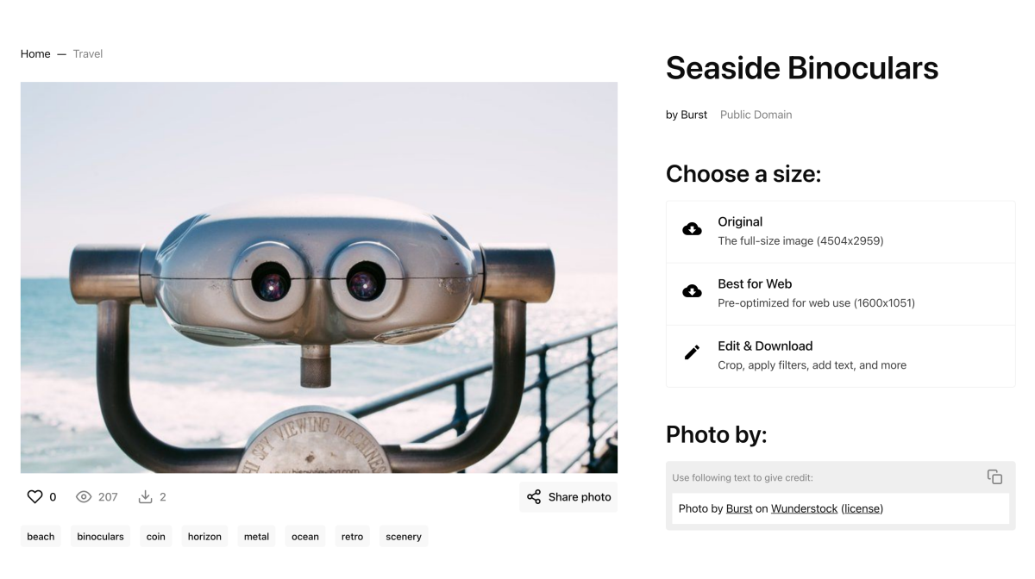This screenshot has width=1035, height=579.
Task: Select the retro tag
Action: 352,537
